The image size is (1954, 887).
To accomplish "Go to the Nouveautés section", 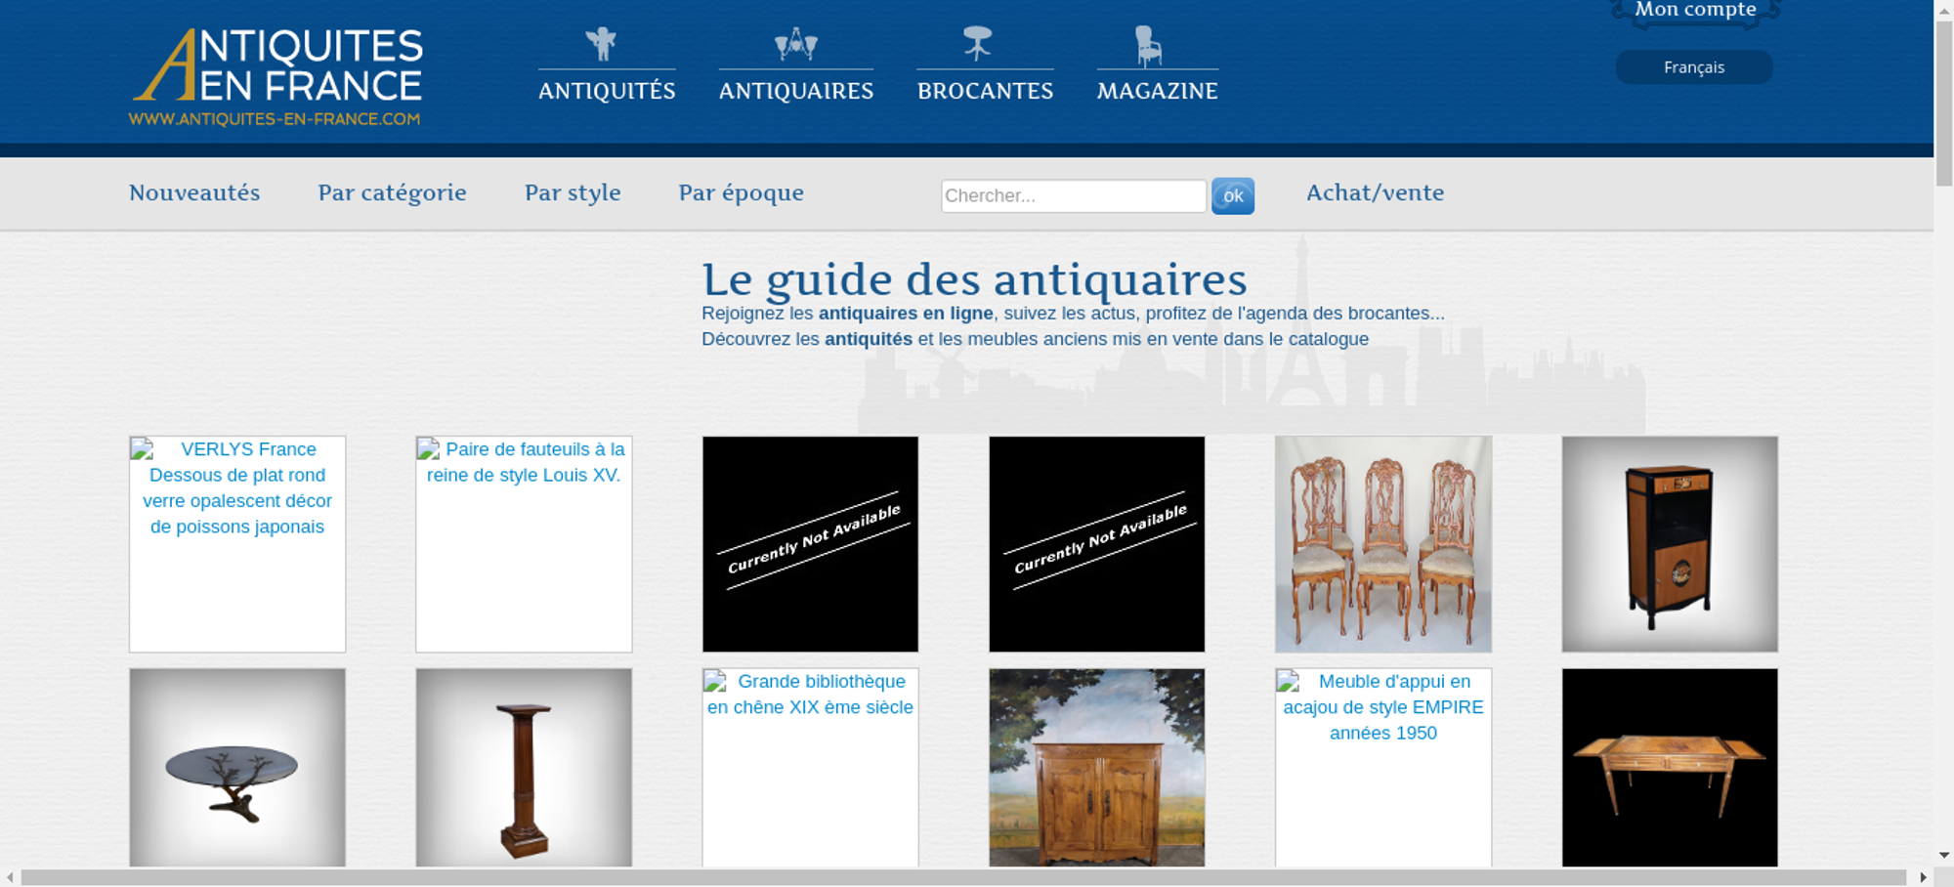I will point(194,192).
